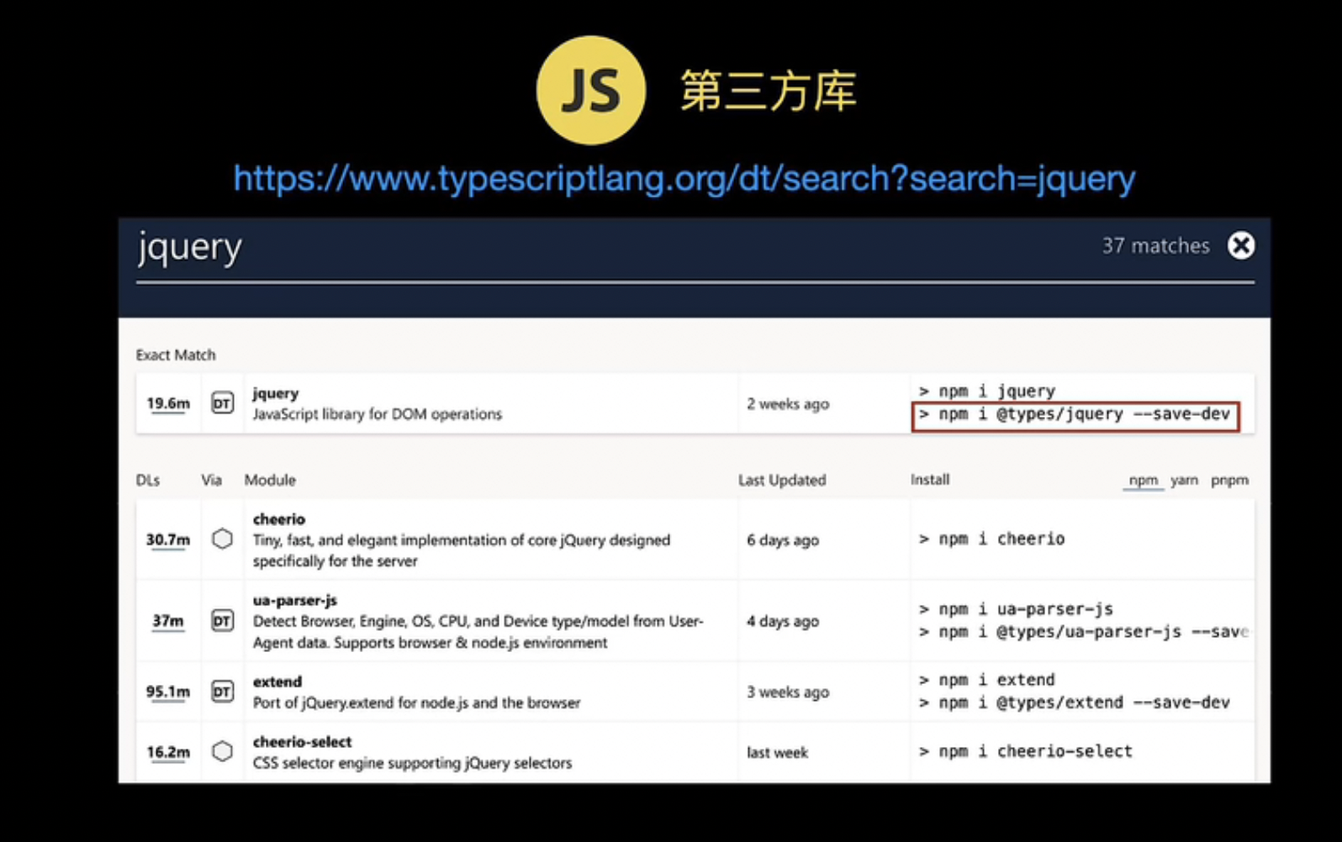This screenshot has height=842, width=1342.
Task: Click the 第三方库 slide title
Action: tap(769, 91)
